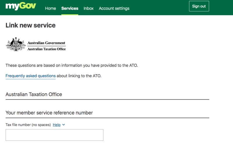The image size is (233, 149).
Task: Expand the Help chevron arrow
Action: tap(64, 125)
